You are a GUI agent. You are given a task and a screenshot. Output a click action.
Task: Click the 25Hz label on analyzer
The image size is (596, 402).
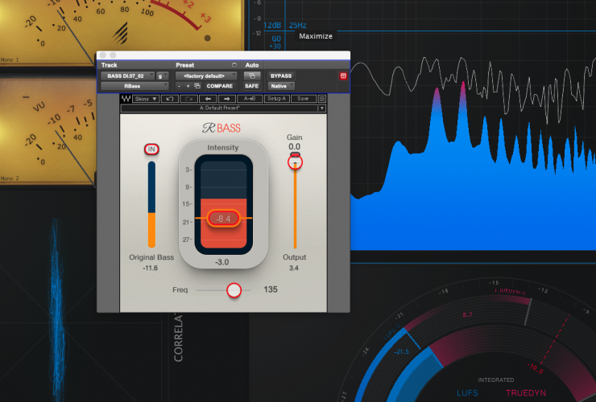298,26
